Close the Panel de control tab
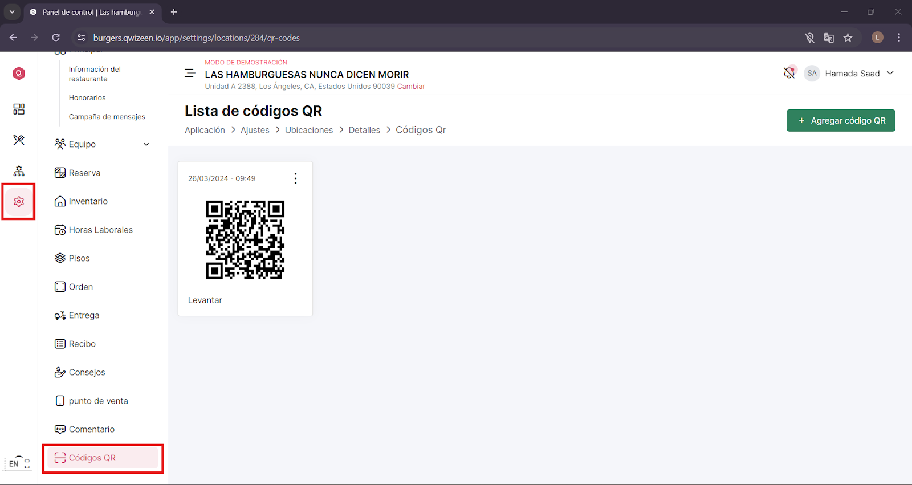Screen dimensions: 912x485 (x=152, y=12)
